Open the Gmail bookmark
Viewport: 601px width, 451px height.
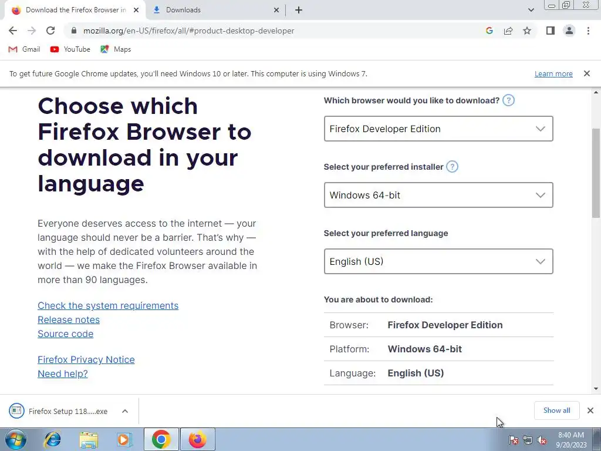[x=24, y=49]
